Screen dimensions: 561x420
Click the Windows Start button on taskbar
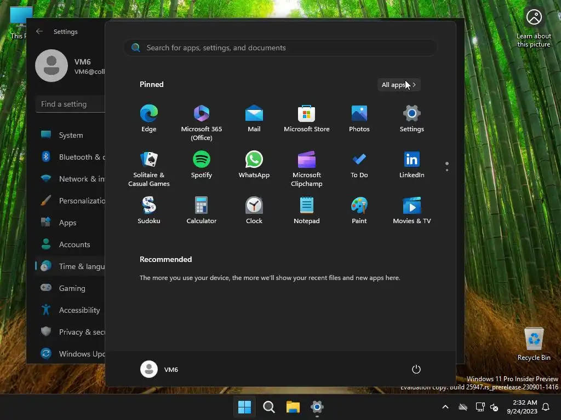pyautogui.click(x=245, y=407)
